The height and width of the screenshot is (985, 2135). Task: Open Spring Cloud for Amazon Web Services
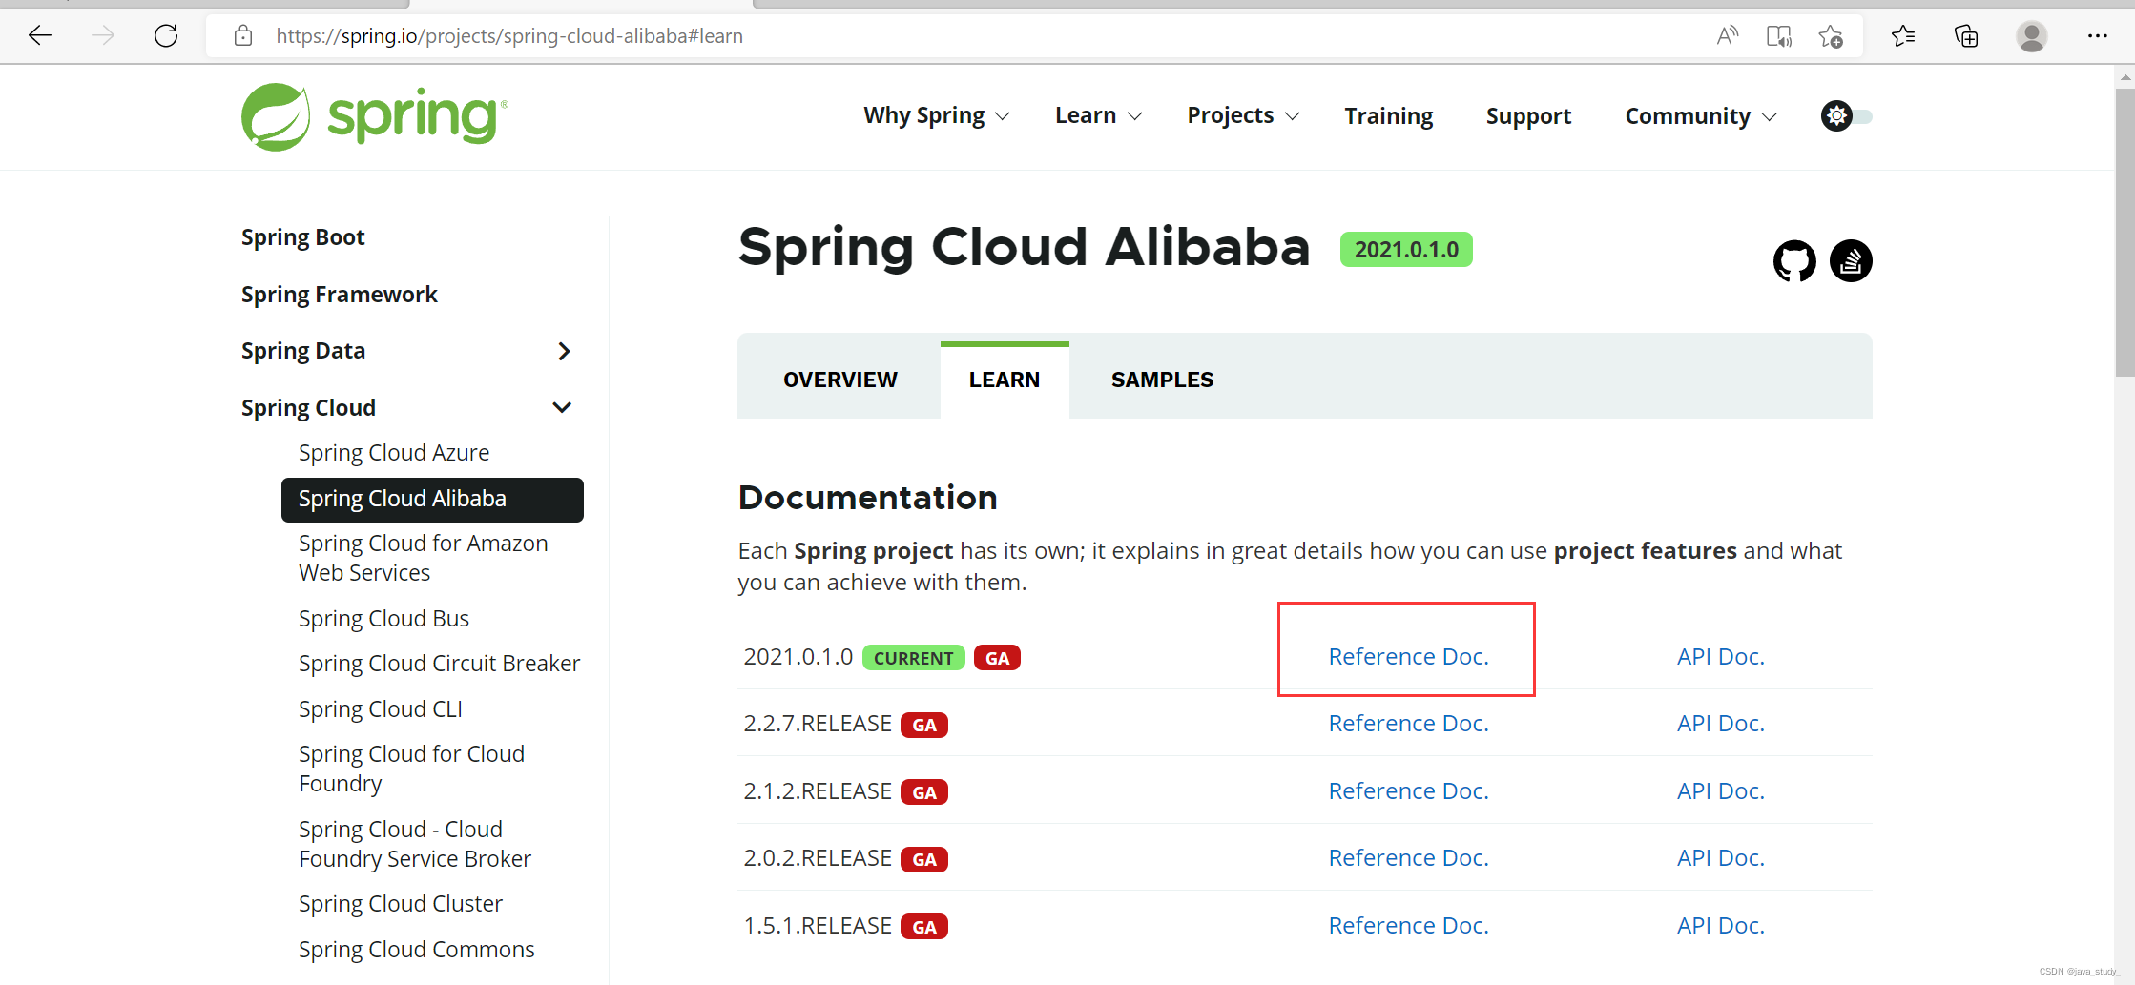coord(424,558)
